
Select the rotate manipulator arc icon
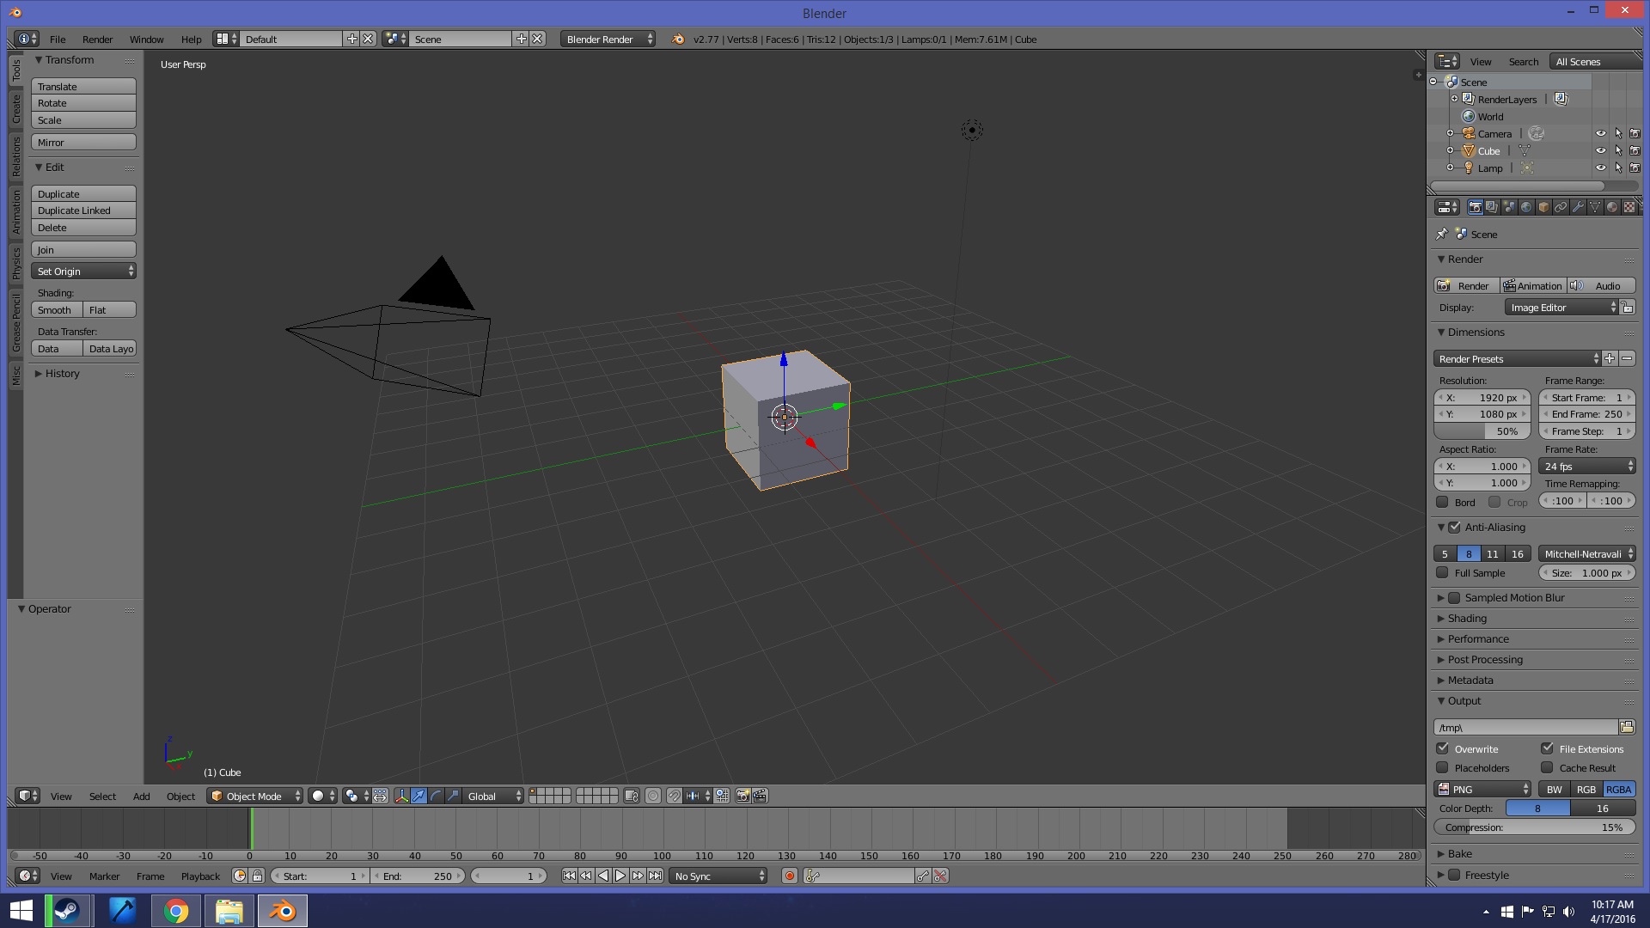[x=436, y=796]
